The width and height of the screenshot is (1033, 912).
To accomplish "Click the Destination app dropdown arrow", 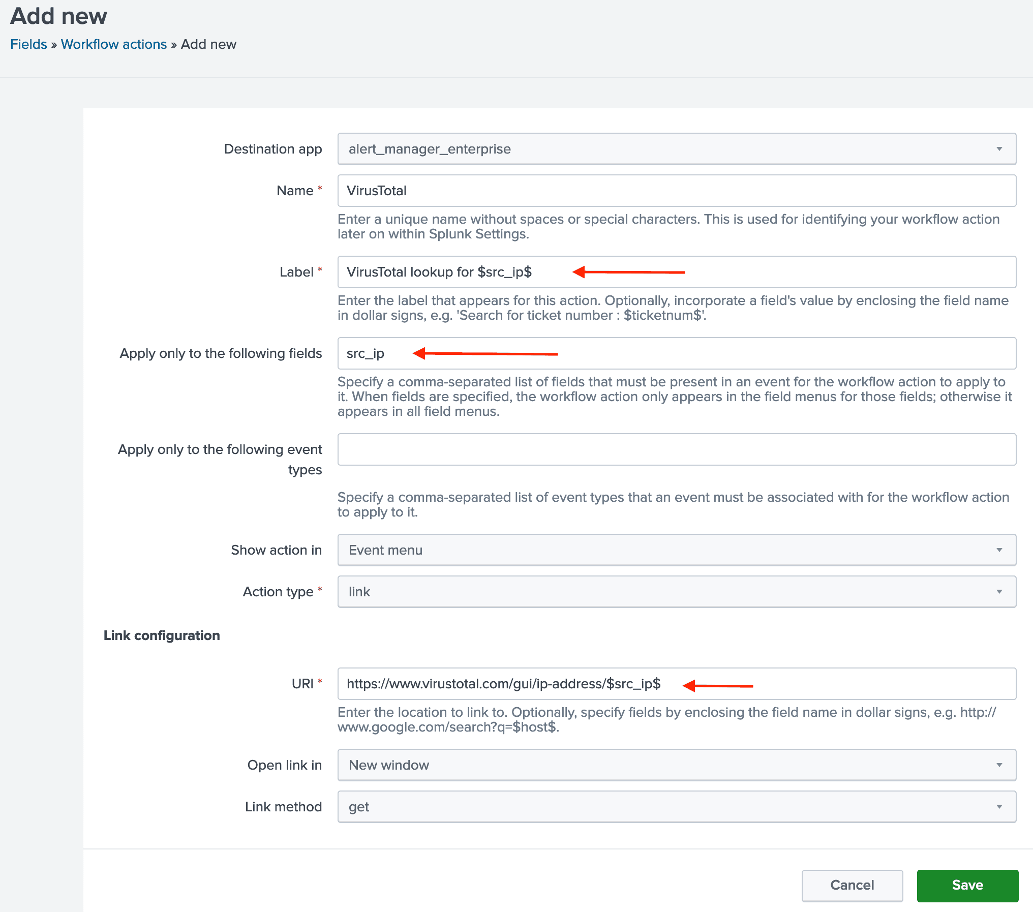I will coord(999,149).
